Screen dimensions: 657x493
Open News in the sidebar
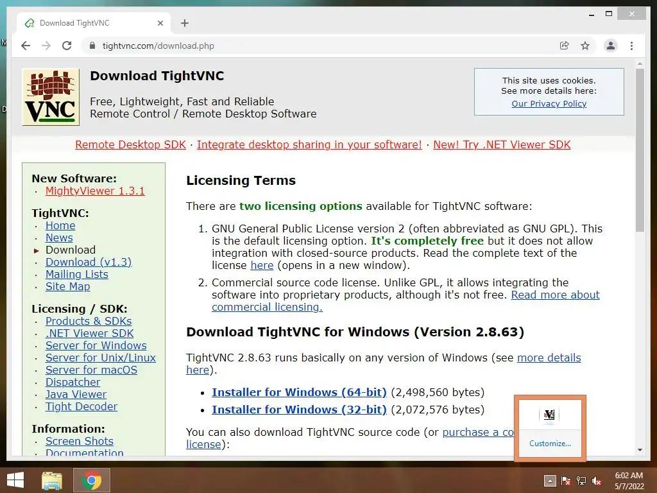(x=59, y=238)
